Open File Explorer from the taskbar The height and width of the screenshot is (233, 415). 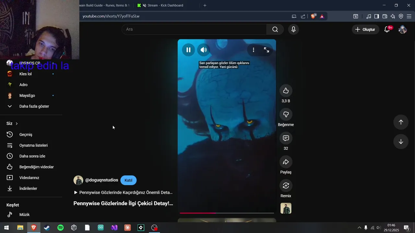[20, 228]
